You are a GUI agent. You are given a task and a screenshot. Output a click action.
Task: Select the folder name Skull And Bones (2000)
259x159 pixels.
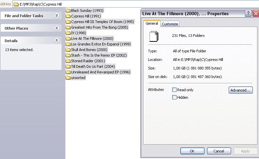[x=89, y=50]
